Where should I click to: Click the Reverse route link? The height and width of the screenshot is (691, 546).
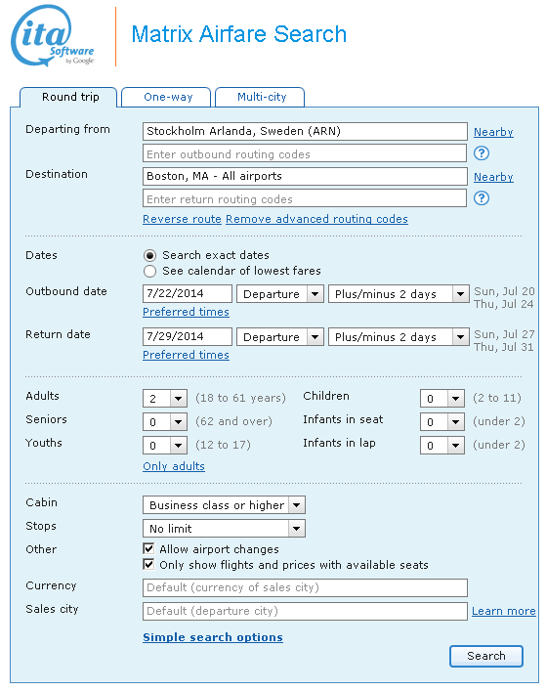tap(182, 219)
